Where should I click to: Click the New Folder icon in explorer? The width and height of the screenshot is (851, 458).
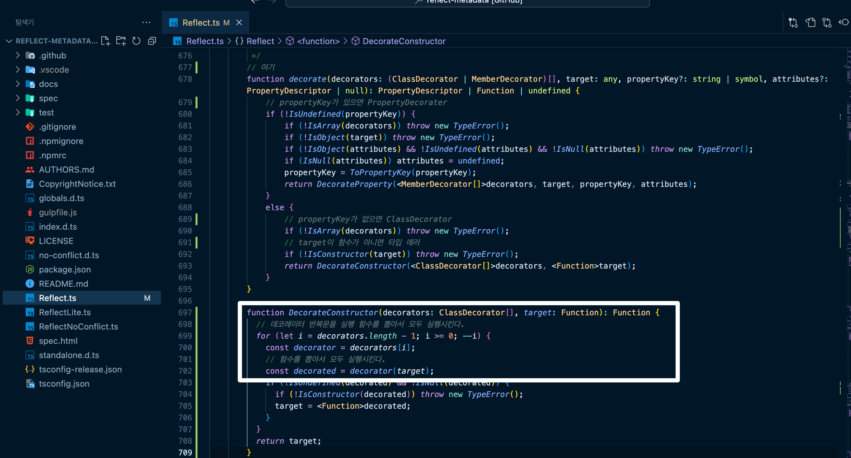(121, 41)
